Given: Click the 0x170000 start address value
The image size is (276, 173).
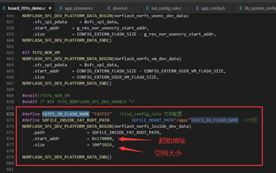Looking at the screenshot, I should point(102,139).
